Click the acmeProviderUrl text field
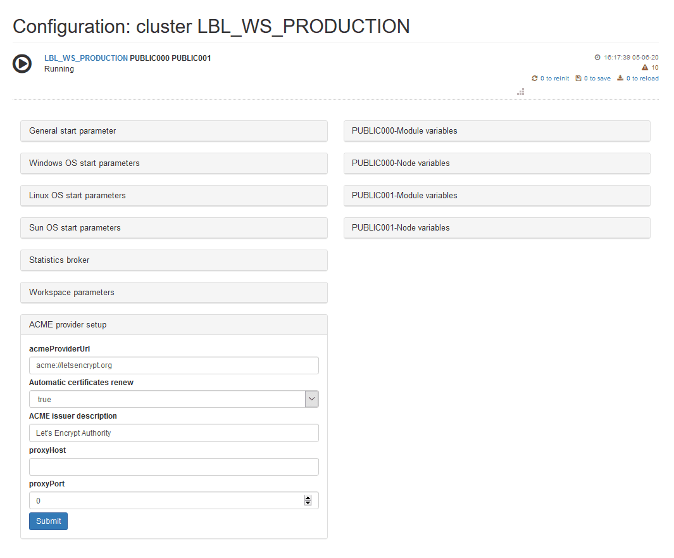This screenshot has width=674, height=558. [173, 365]
